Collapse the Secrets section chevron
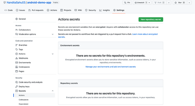This screenshot has height=106, width=195. (53, 91)
